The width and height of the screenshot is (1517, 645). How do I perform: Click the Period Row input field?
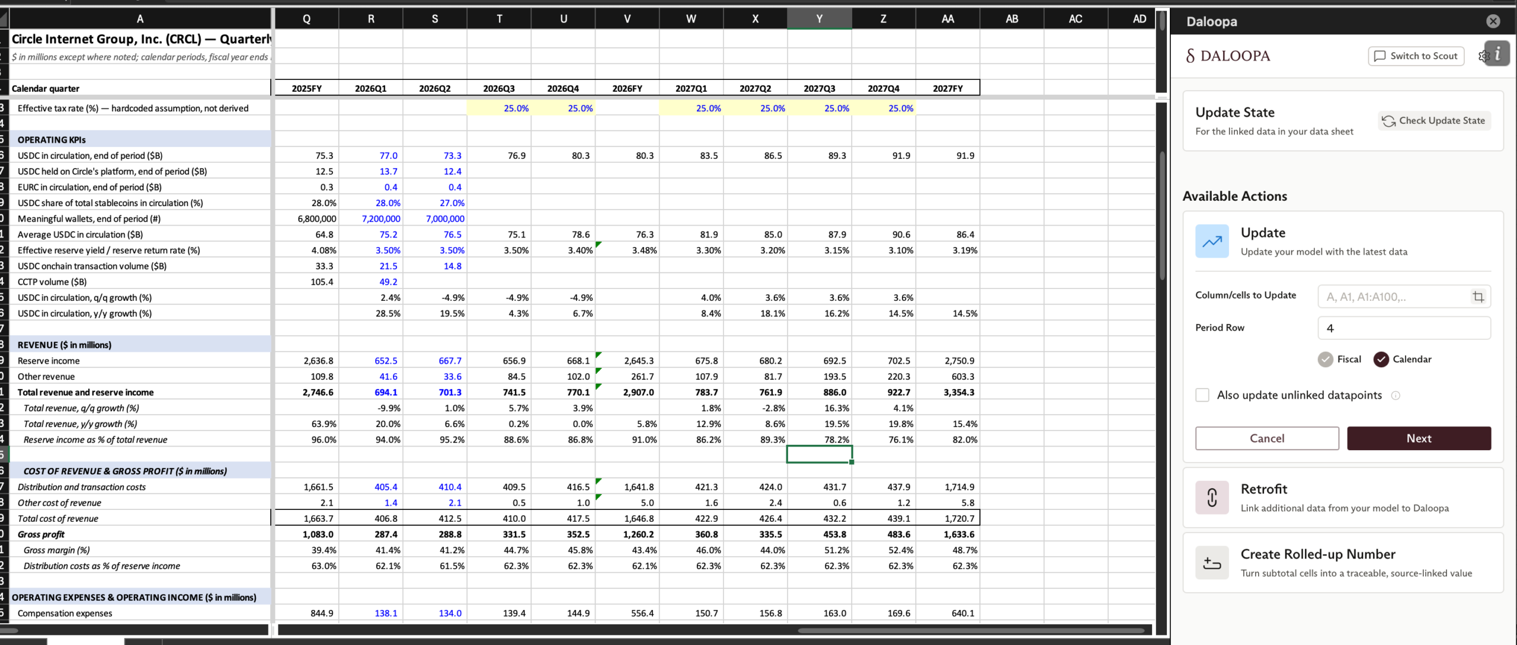tap(1404, 328)
